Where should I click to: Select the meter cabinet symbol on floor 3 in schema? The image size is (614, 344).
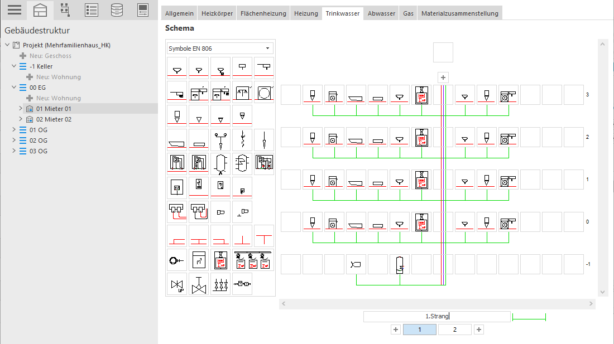click(422, 95)
